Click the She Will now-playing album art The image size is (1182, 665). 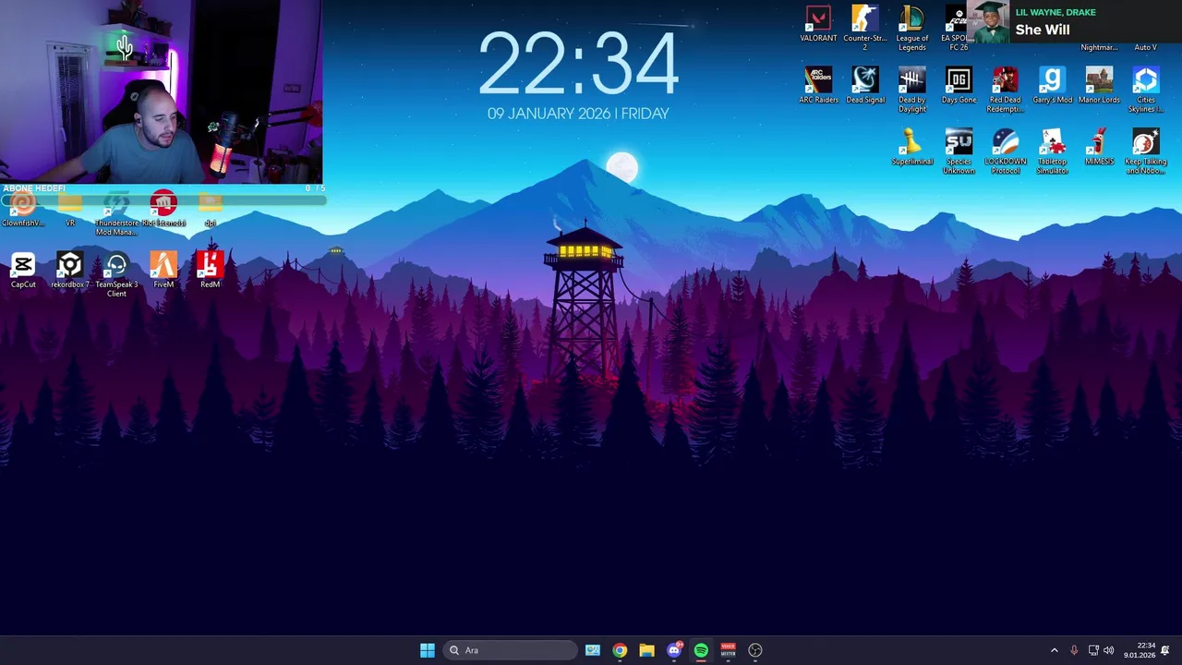coord(990,21)
